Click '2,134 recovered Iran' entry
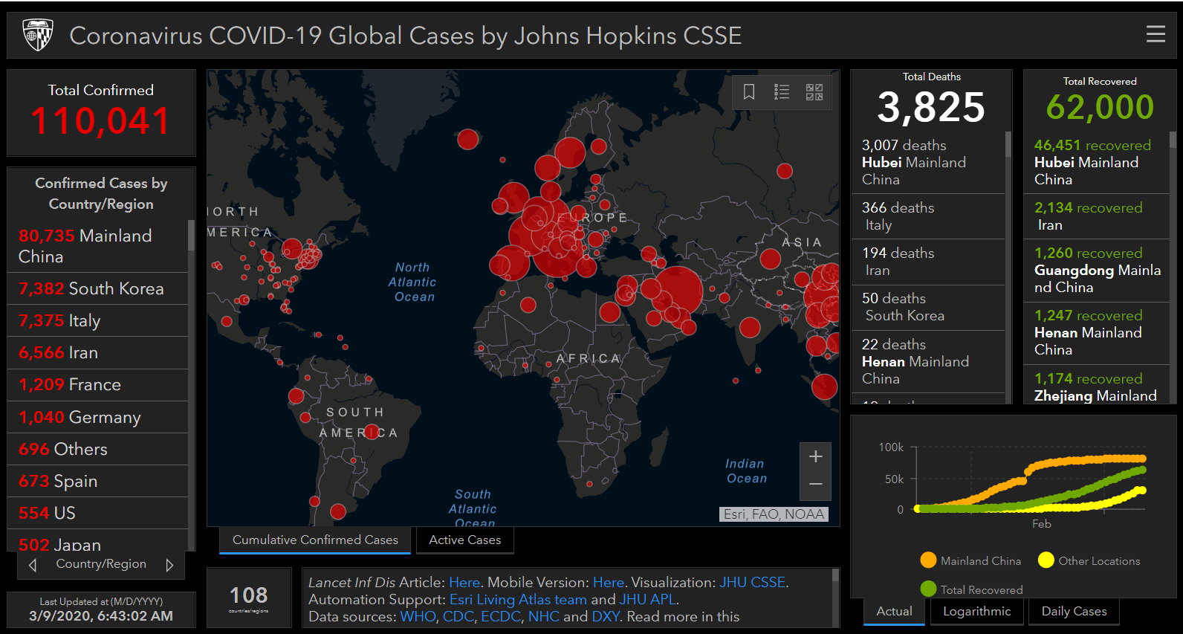This screenshot has width=1183, height=634. (1097, 216)
